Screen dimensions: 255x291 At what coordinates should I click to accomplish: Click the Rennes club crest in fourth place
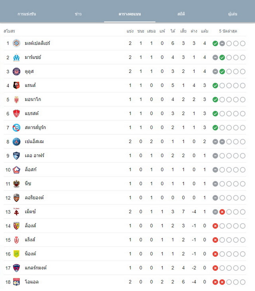click(x=16, y=85)
